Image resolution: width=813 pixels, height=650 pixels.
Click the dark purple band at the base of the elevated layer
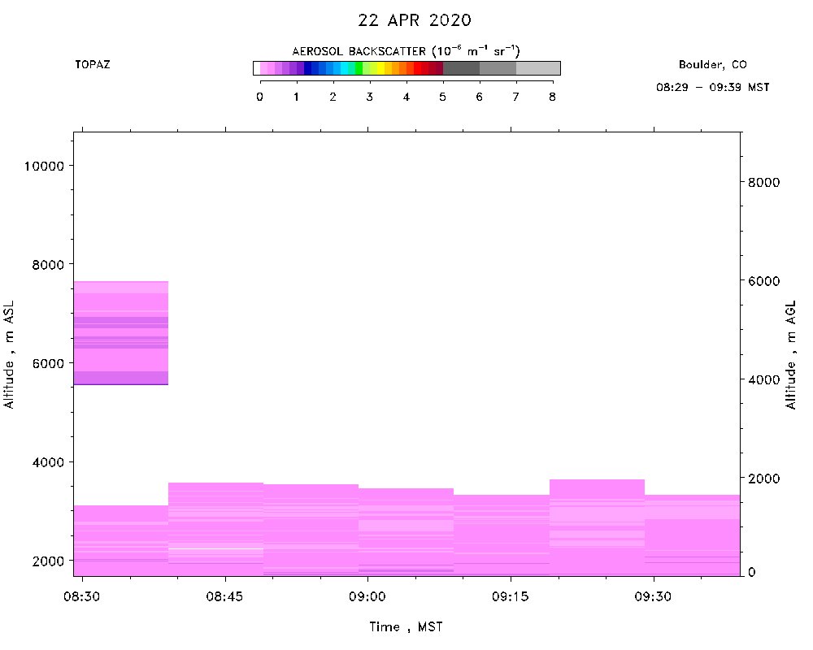[x=121, y=384]
